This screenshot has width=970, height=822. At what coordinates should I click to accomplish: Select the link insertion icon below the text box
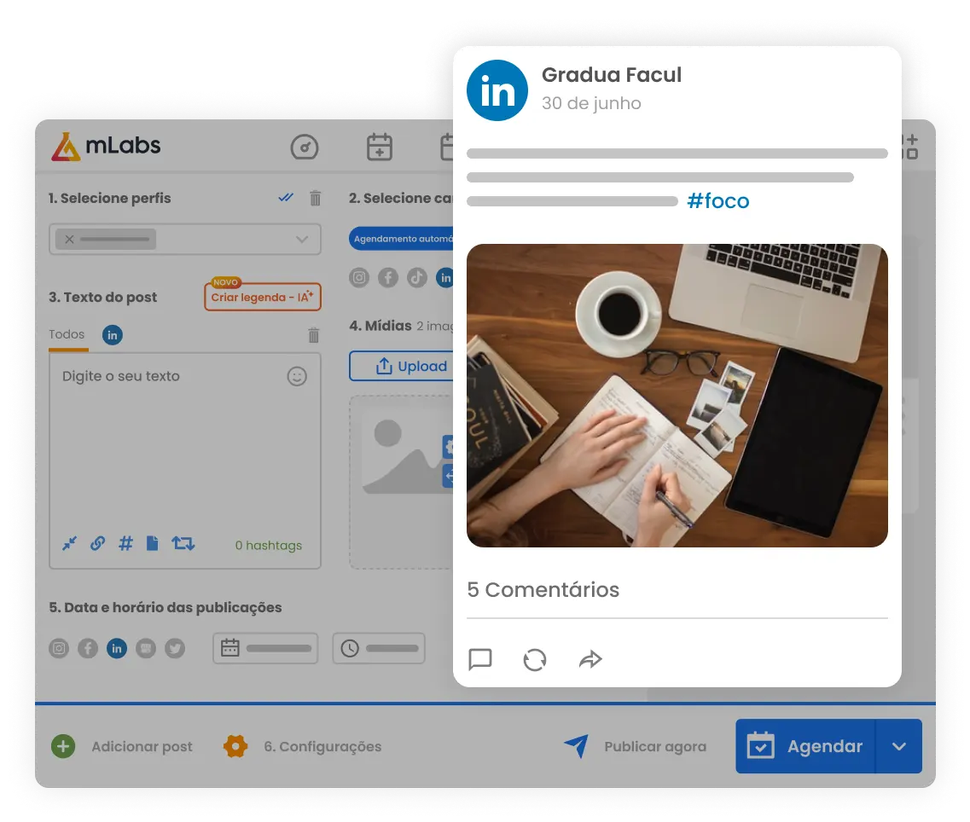[97, 543]
